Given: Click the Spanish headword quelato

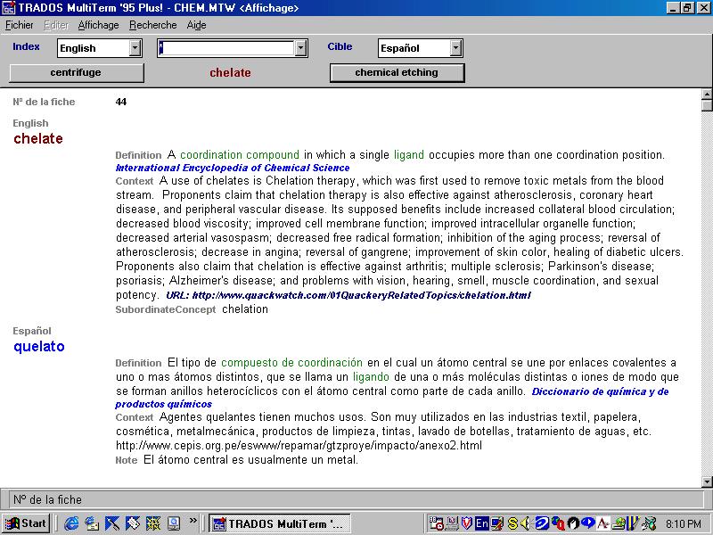Looking at the screenshot, I should tap(39, 347).
